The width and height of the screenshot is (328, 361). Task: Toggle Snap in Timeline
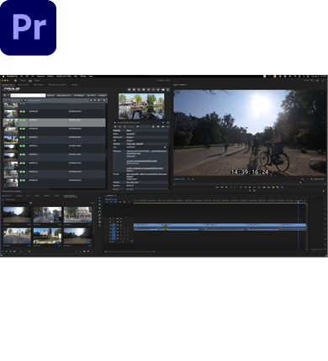[111, 202]
